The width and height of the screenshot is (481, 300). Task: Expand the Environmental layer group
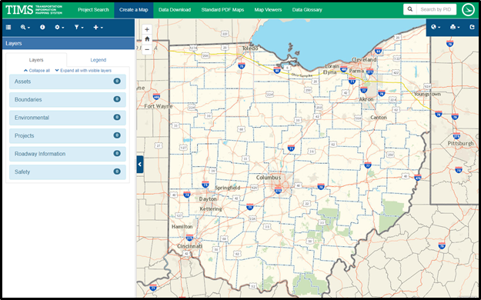click(68, 118)
